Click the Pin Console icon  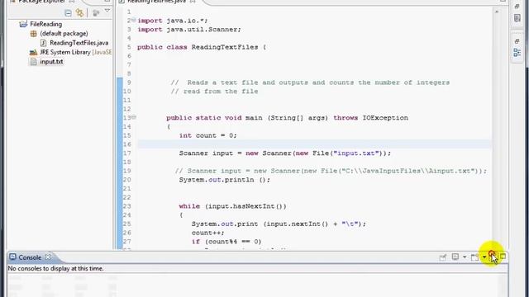click(x=443, y=257)
